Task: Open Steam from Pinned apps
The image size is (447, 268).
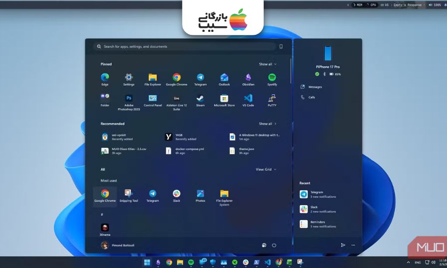Action: [x=200, y=100]
